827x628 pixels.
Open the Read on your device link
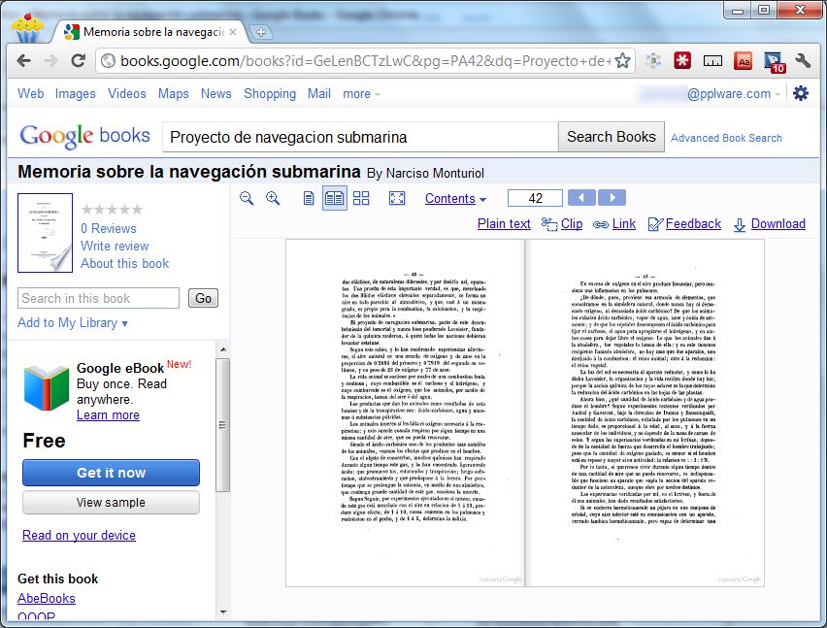tap(80, 535)
